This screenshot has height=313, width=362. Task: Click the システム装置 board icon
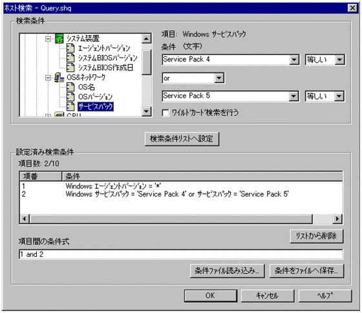point(59,38)
